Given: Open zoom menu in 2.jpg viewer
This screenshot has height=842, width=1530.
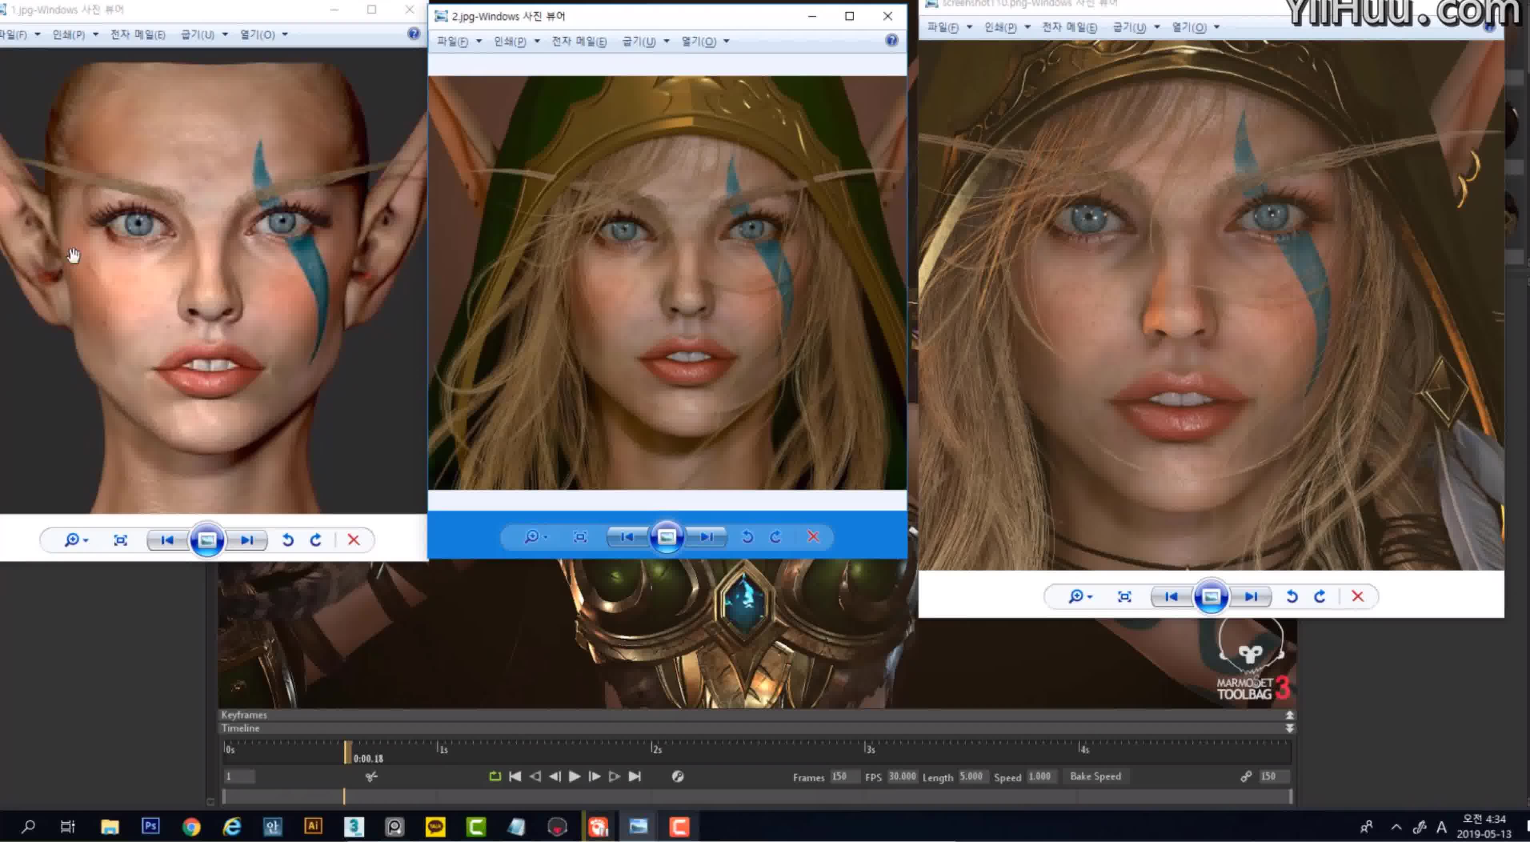Looking at the screenshot, I should point(536,537).
